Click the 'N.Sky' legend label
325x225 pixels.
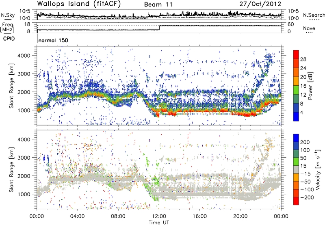[x=8, y=15]
